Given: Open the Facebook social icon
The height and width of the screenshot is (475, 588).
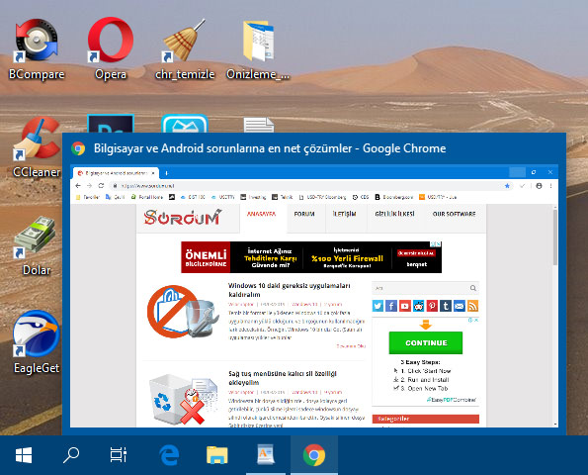Looking at the screenshot, I should tap(391, 306).
